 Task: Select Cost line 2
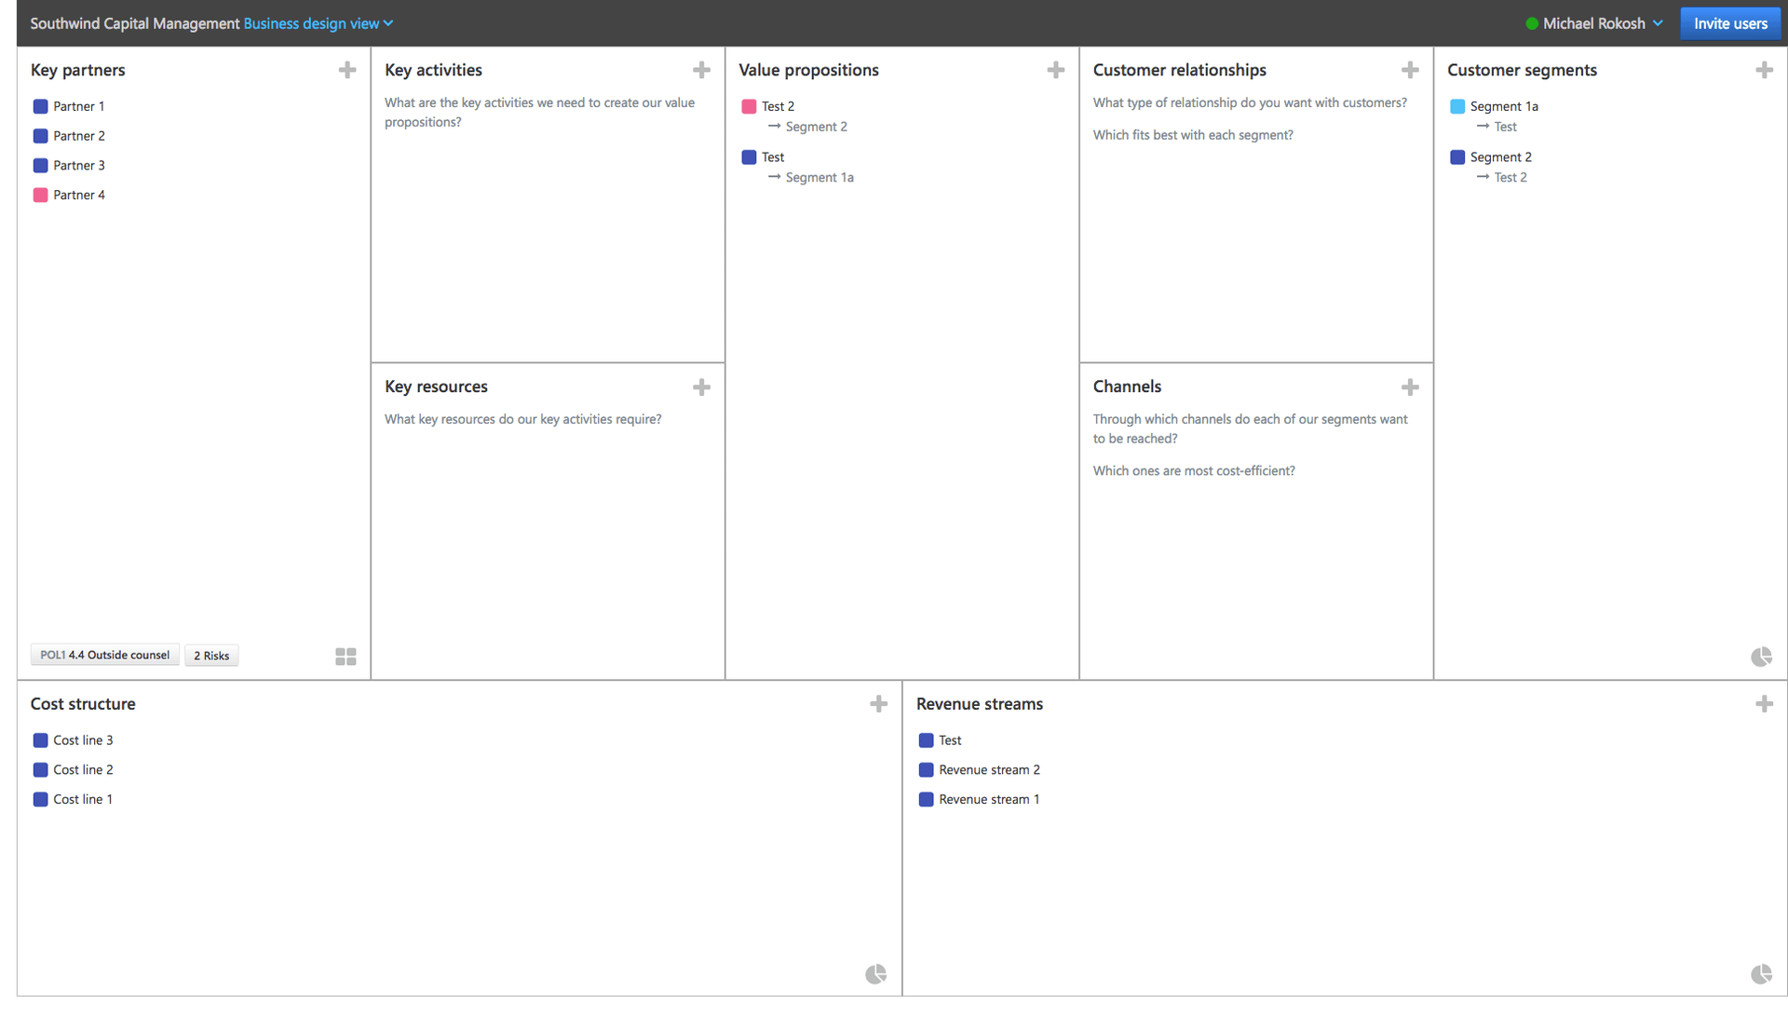point(83,770)
